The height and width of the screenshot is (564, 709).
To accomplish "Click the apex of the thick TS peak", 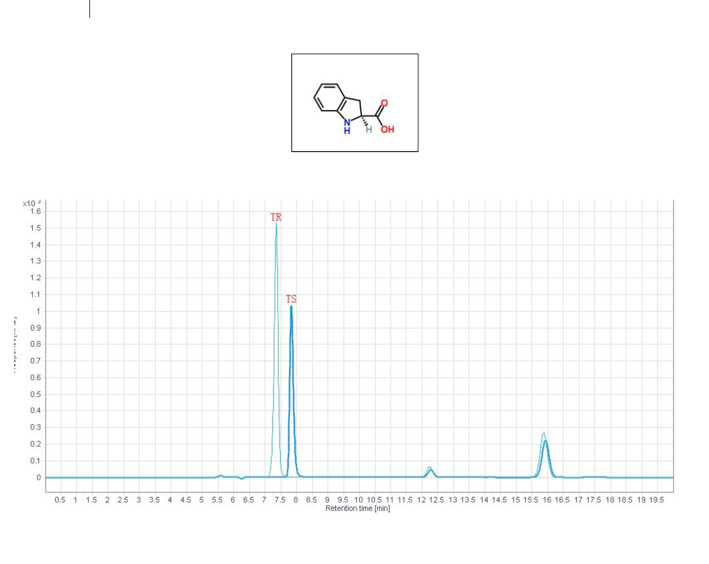I will [291, 307].
